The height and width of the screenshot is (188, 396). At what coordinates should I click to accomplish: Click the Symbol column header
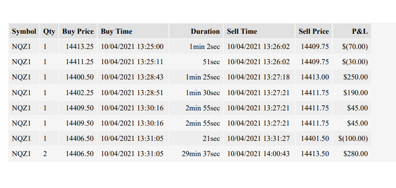point(24,31)
